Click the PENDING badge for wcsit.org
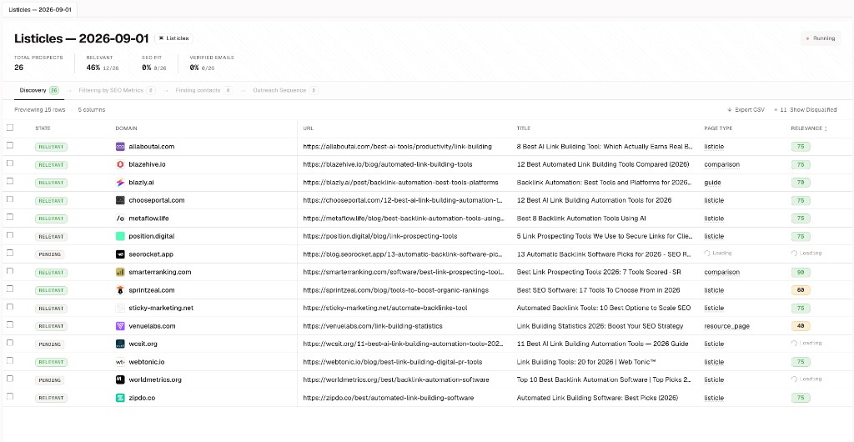Viewport: 854px width, 442px height. click(x=49, y=344)
